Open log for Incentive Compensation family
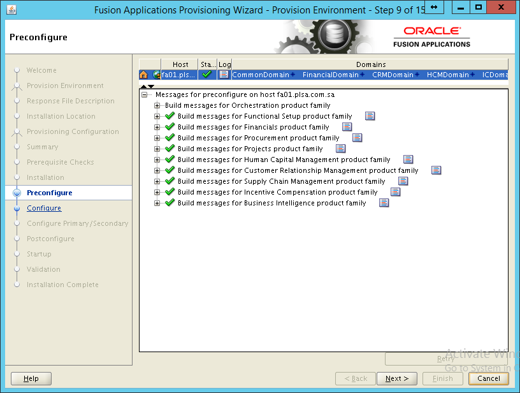 [395, 192]
